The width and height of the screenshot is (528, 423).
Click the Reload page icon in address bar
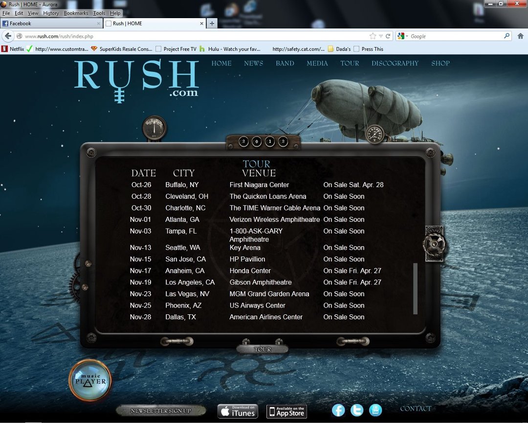pos(388,36)
